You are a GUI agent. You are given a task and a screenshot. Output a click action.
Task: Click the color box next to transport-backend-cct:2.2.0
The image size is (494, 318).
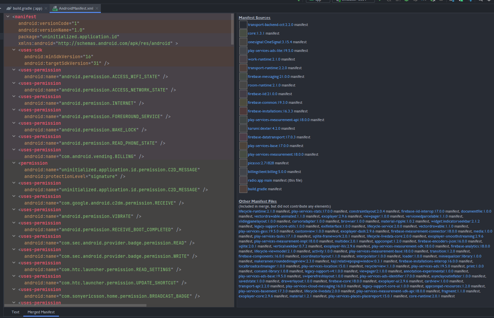coord(243,25)
